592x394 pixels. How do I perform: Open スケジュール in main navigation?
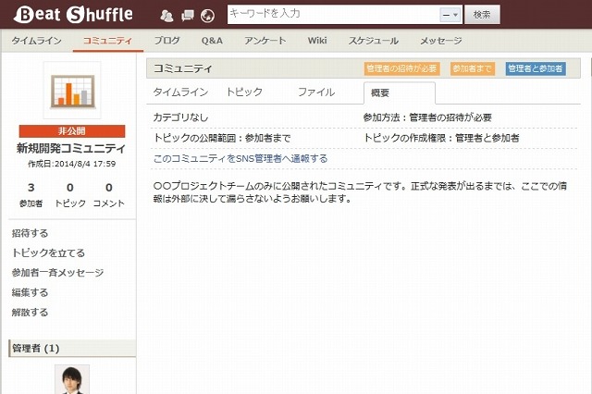[374, 41]
